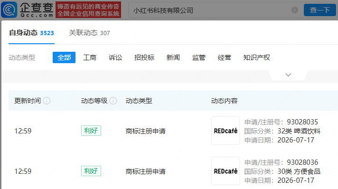Open REDcafé thumbnail for 93028036
Screen dimensions: 338x189
click(225, 171)
